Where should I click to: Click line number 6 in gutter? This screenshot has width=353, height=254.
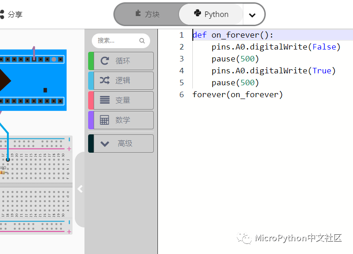tap(182, 94)
